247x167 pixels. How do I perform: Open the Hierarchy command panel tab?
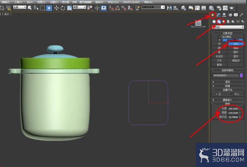224,15
